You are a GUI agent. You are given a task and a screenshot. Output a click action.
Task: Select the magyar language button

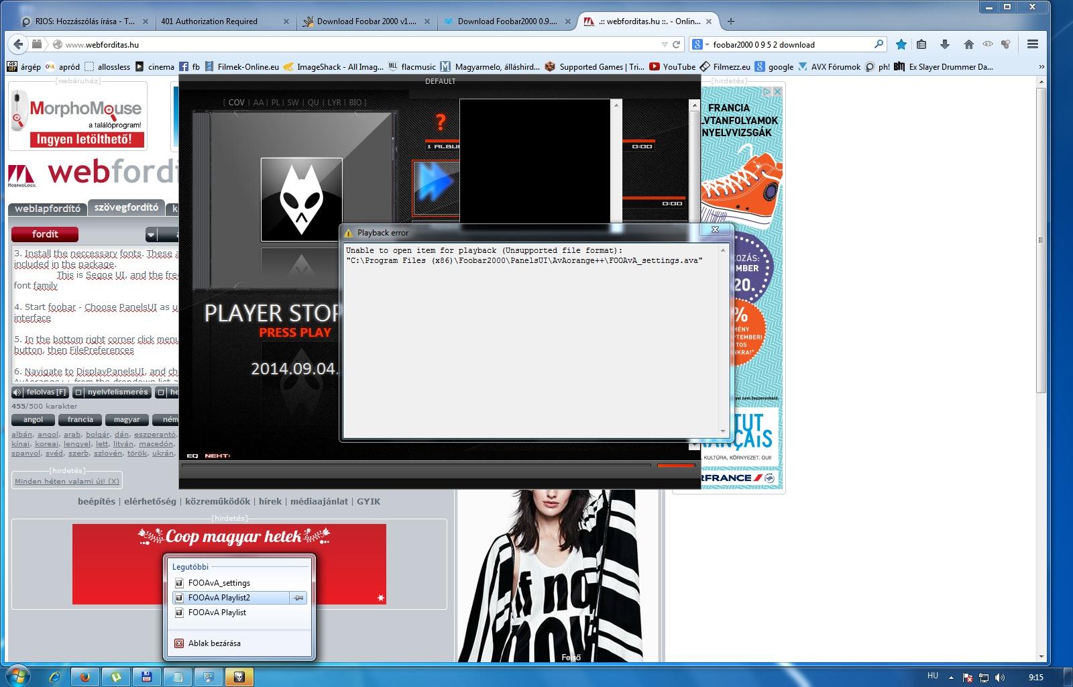(x=127, y=420)
